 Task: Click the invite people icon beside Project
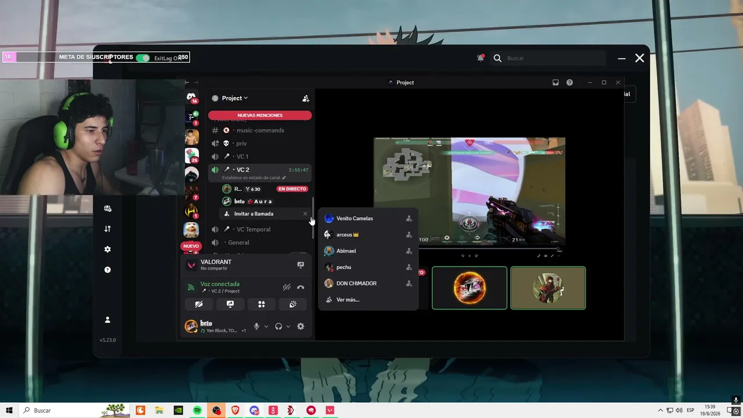306,99
